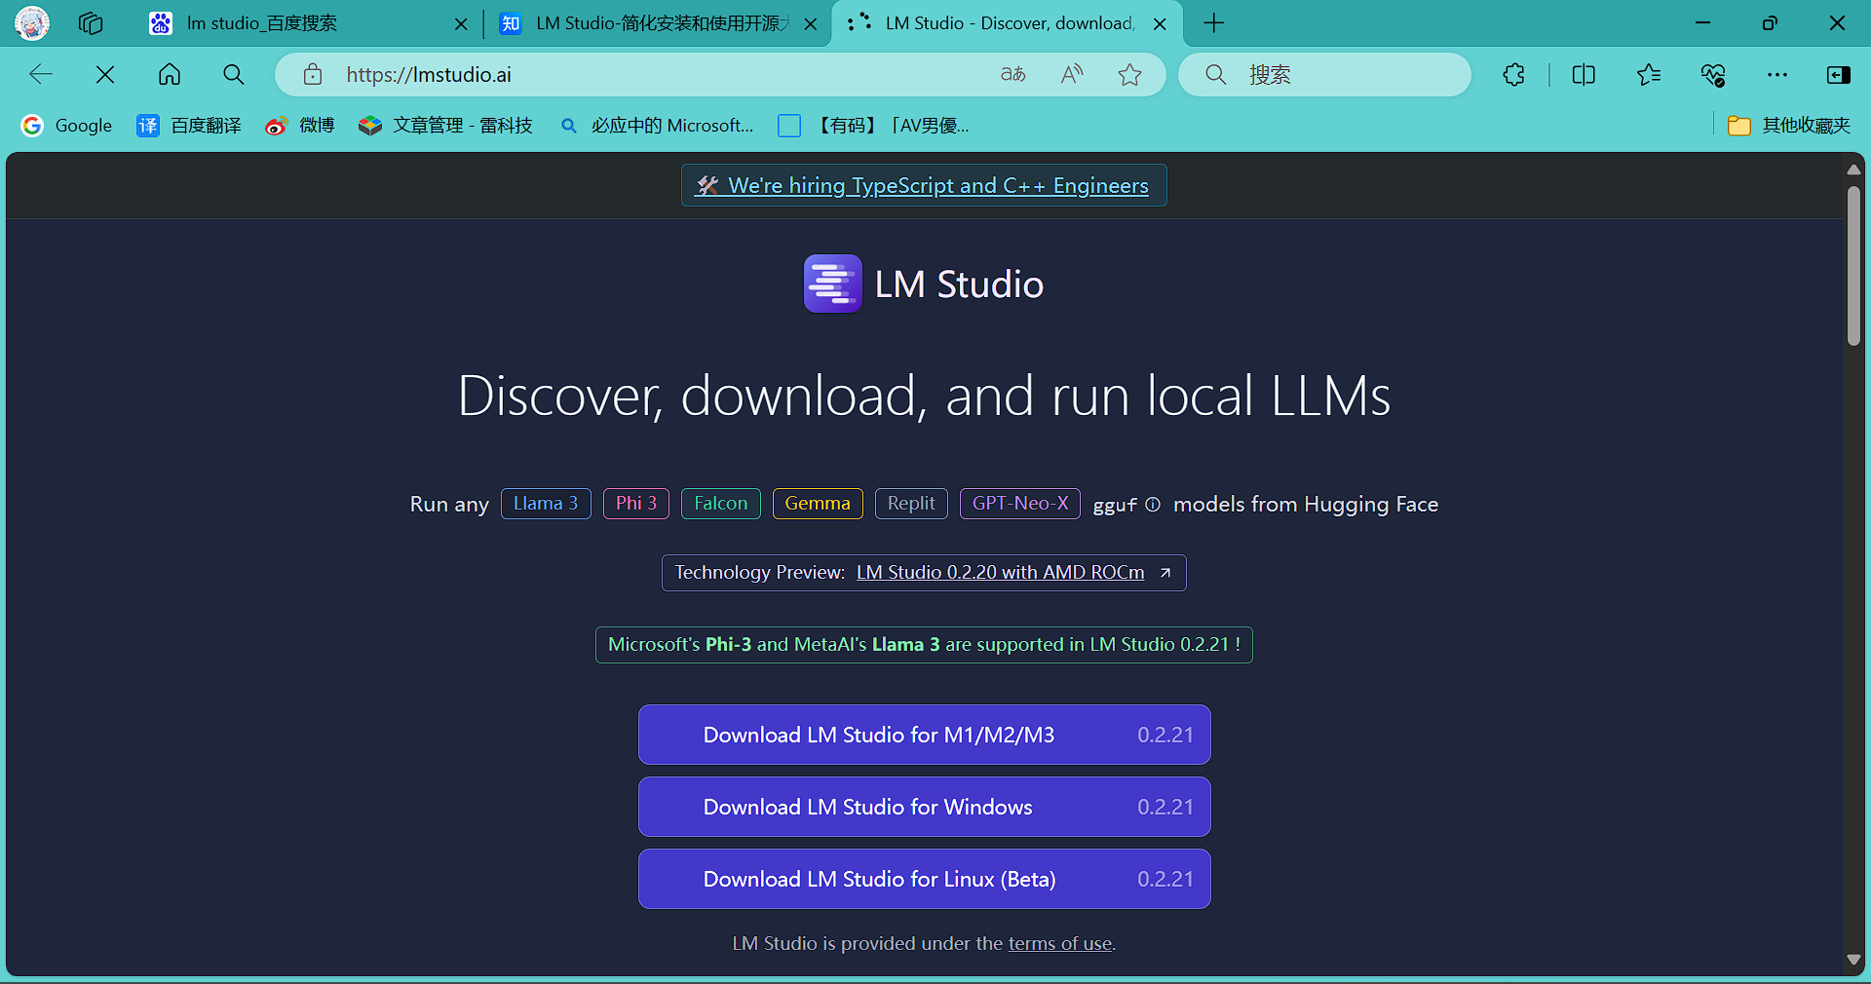Close the LM Studio-简化安装 tab
The height and width of the screenshot is (984, 1871).
pyautogui.click(x=811, y=24)
